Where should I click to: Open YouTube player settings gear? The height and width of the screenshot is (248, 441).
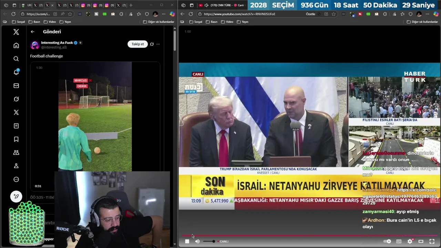tap(410, 241)
